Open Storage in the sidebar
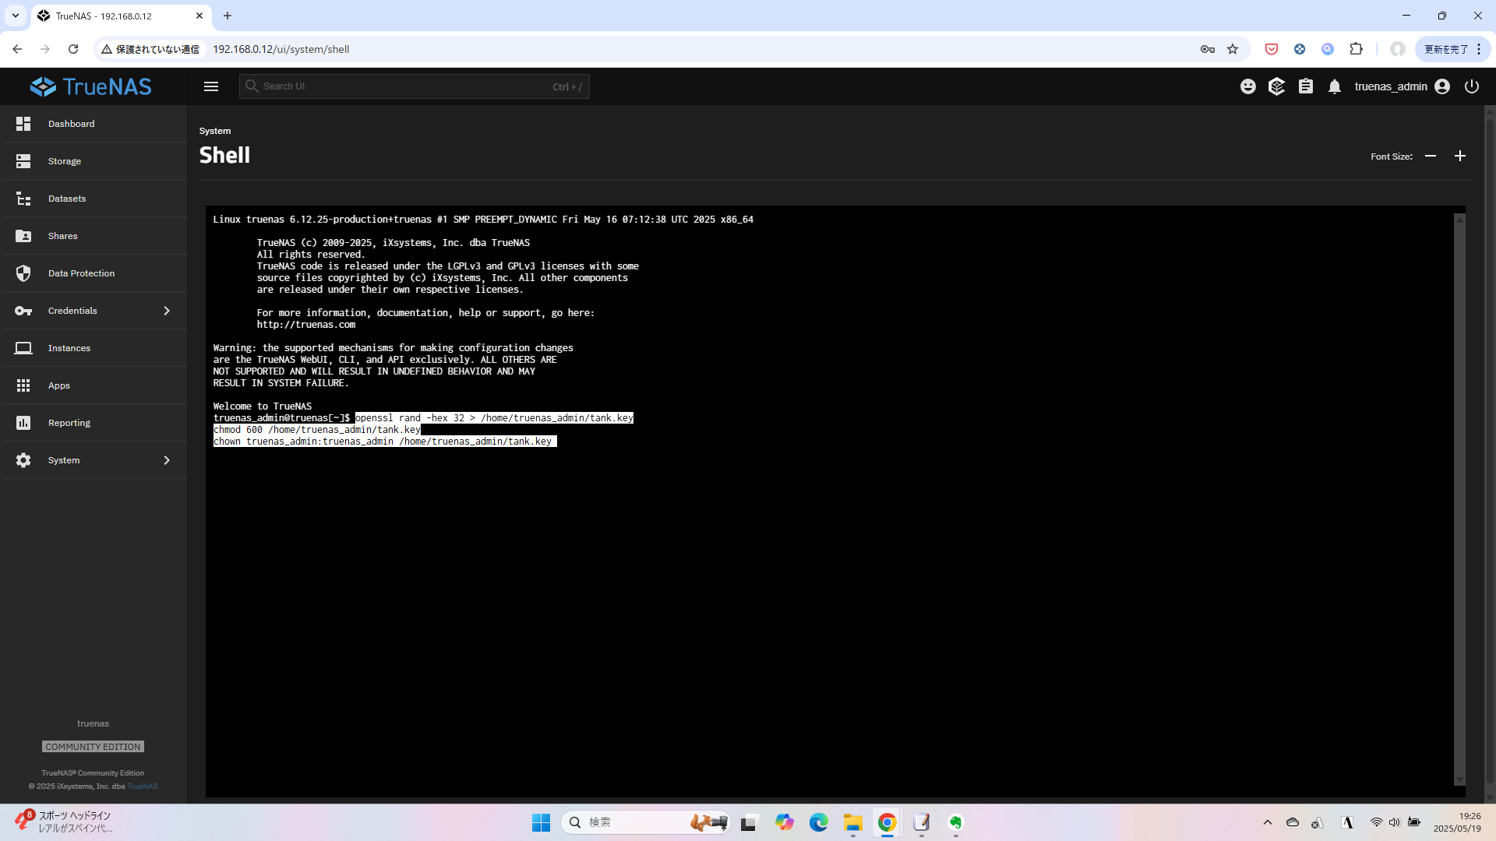 [93, 161]
